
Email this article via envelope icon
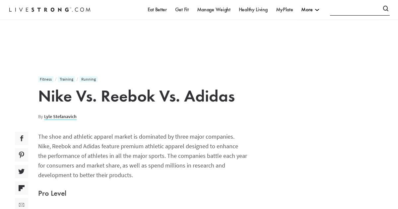click(x=22, y=204)
